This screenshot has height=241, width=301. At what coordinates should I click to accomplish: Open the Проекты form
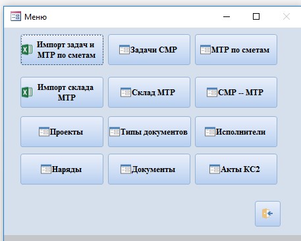62,132
